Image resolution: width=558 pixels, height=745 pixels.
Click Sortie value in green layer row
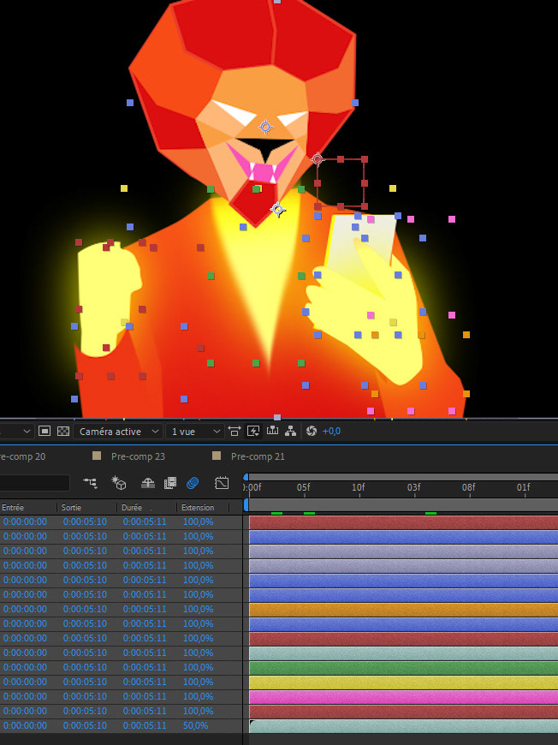pos(85,667)
